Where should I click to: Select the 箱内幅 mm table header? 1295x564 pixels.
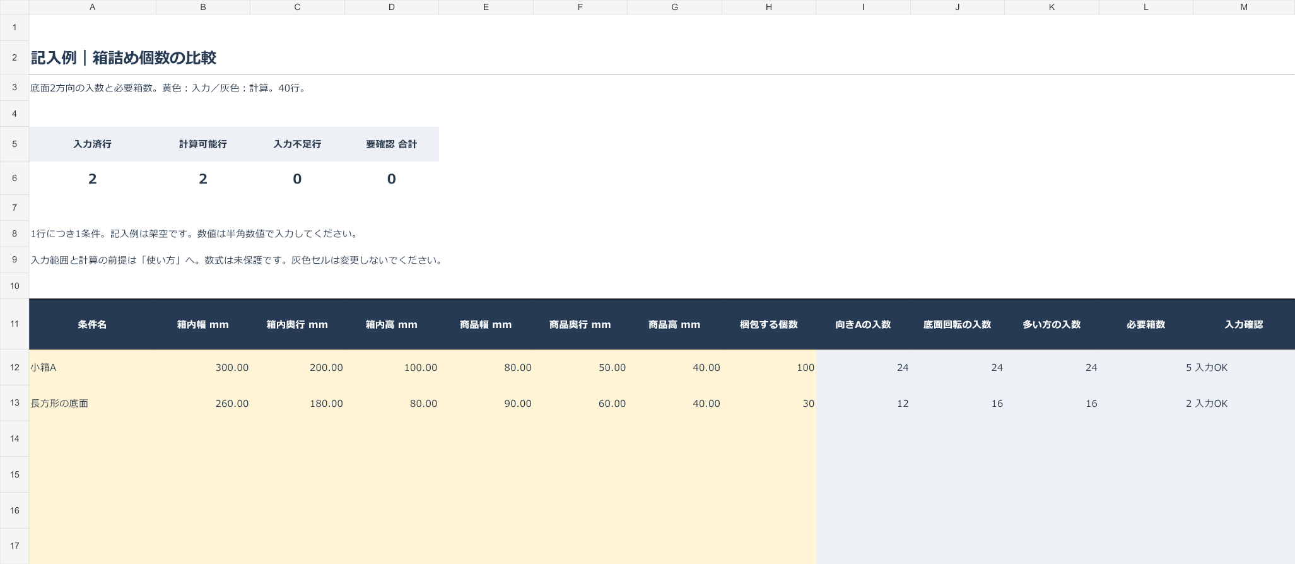202,325
